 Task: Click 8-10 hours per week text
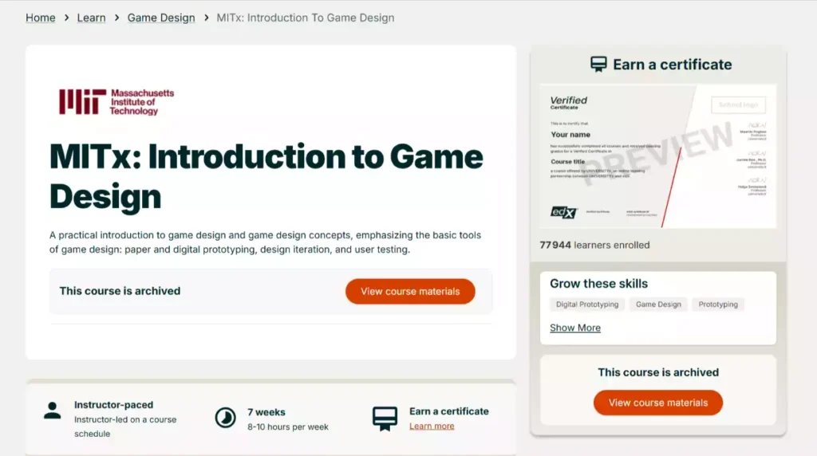click(x=287, y=427)
